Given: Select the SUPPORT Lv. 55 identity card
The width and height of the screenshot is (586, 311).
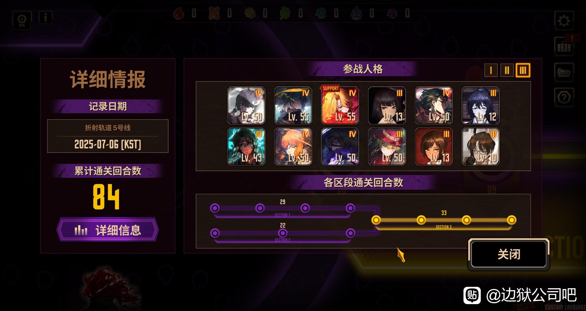Looking at the screenshot, I should 340,105.
